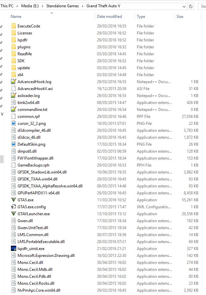The height and width of the screenshot is (295, 206).
Task: Select the lspdfr folder icon
Action: [x=14, y=40]
